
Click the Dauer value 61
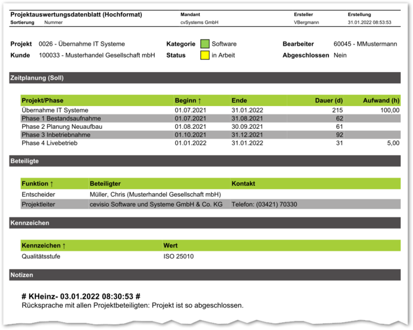pos(339,127)
